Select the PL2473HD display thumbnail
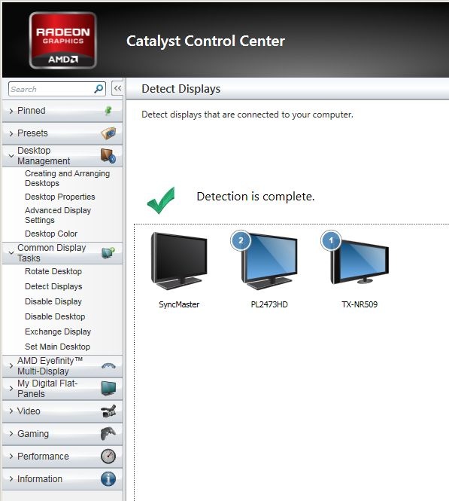This screenshot has height=501, width=449. click(268, 261)
